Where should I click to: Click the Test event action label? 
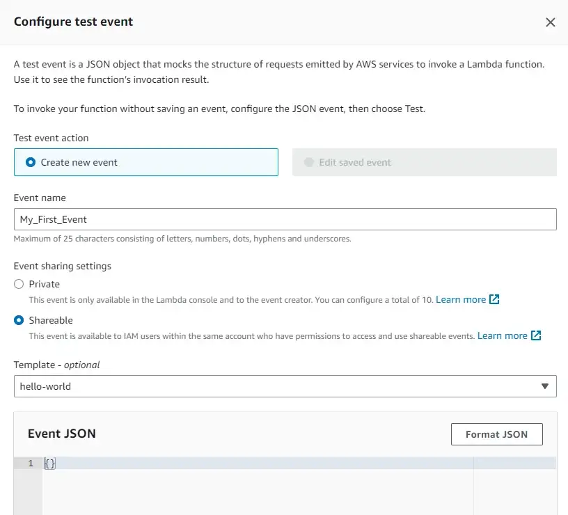pyautogui.click(x=51, y=138)
